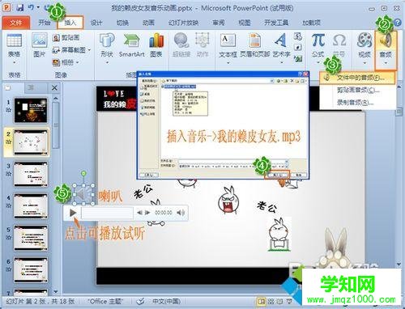Viewport: 405px width, 309px height.
Task: Insert a Text Box (文本框)
Action: click(228, 40)
